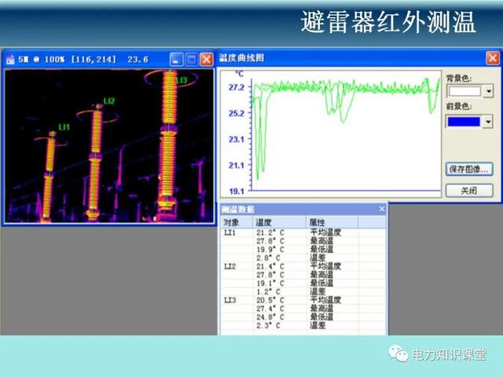Click the white 背景色 color swatch
503x377 pixels.
[464, 91]
